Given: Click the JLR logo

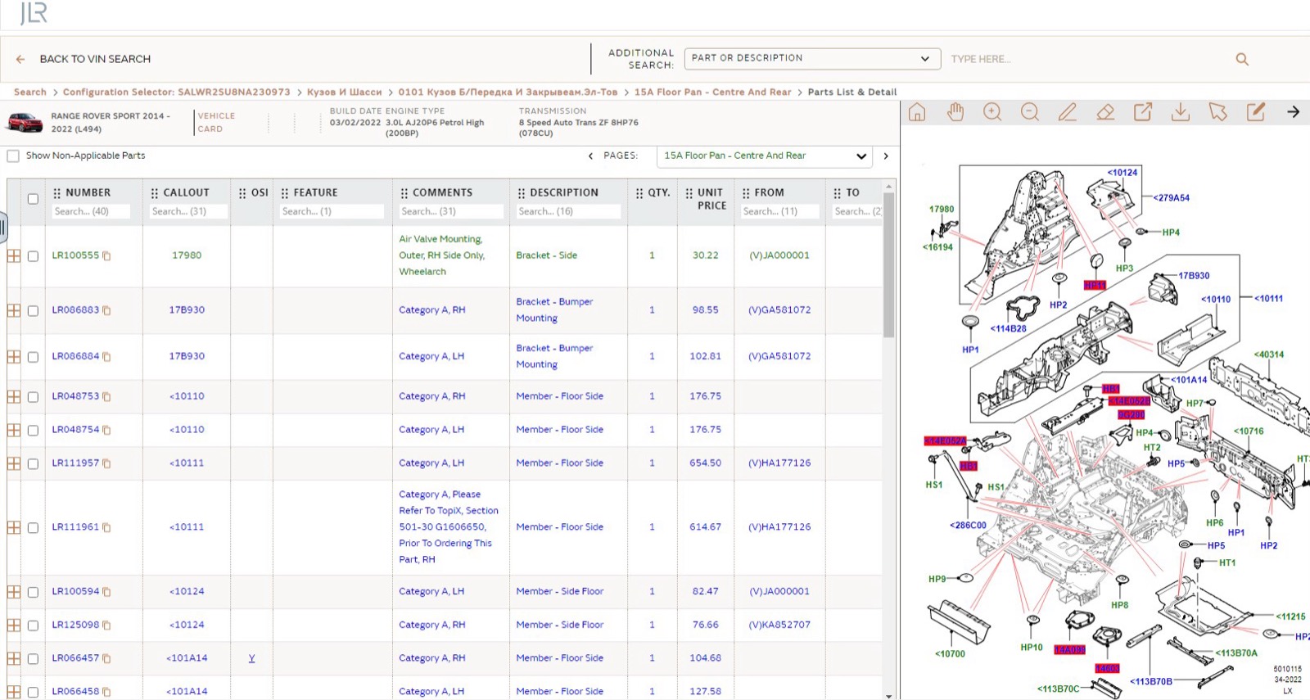Looking at the screenshot, I should click(x=34, y=13).
